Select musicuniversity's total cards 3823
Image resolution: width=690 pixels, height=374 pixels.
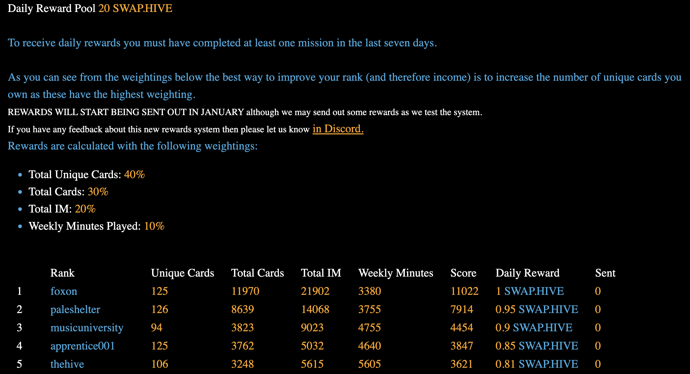242,328
